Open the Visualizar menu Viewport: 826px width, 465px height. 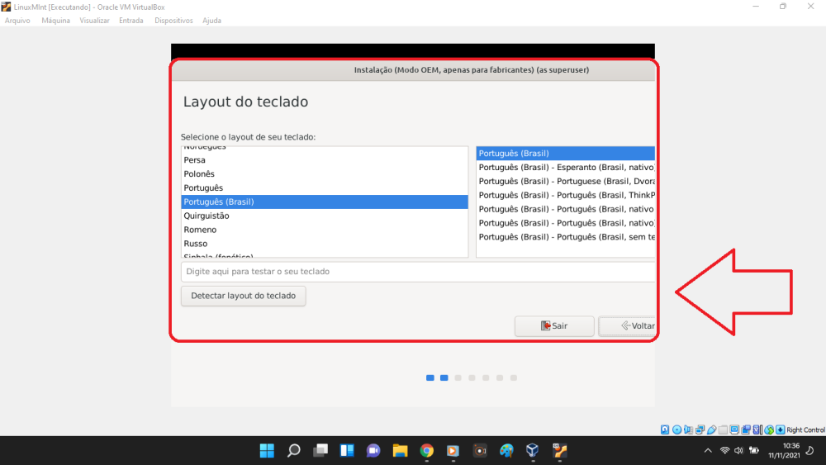tap(94, 21)
